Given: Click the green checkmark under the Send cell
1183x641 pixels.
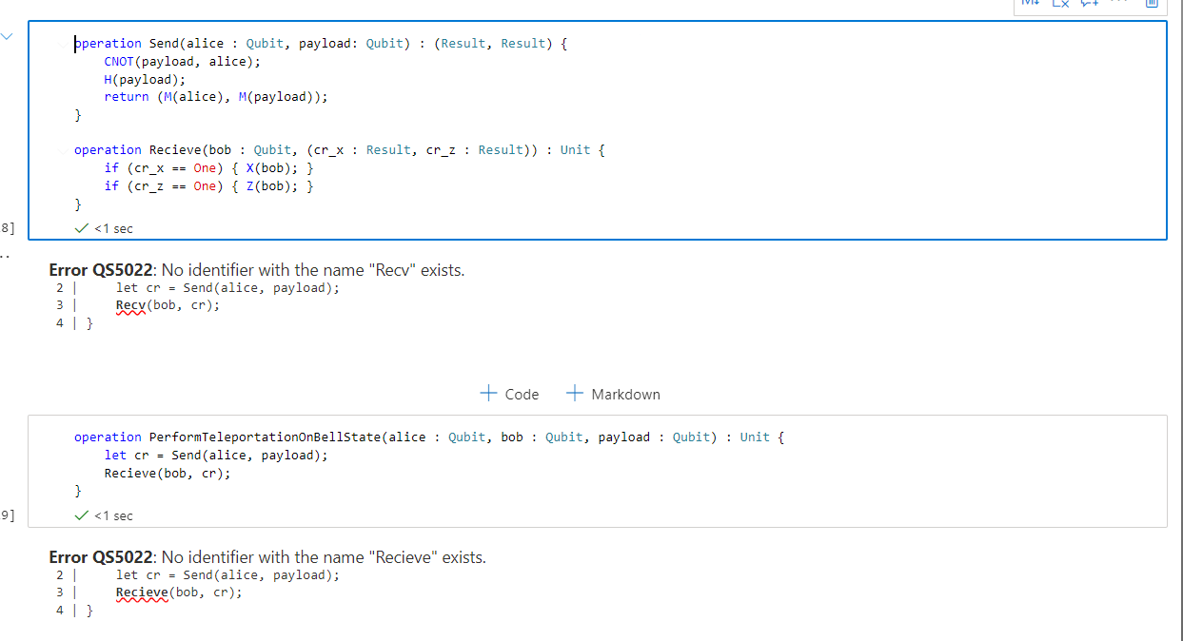Looking at the screenshot, I should point(81,228).
